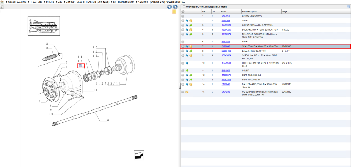Select the circle for OIL SCRAPER RING row
The image size is (351, 167).
coord(183,92)
